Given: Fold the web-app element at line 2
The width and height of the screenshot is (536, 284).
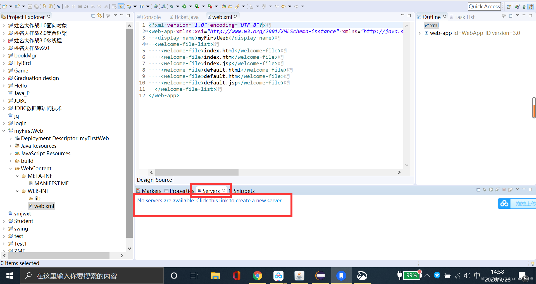Looking at the screenshot, I should pyautogui.click(x=147, y=31).
